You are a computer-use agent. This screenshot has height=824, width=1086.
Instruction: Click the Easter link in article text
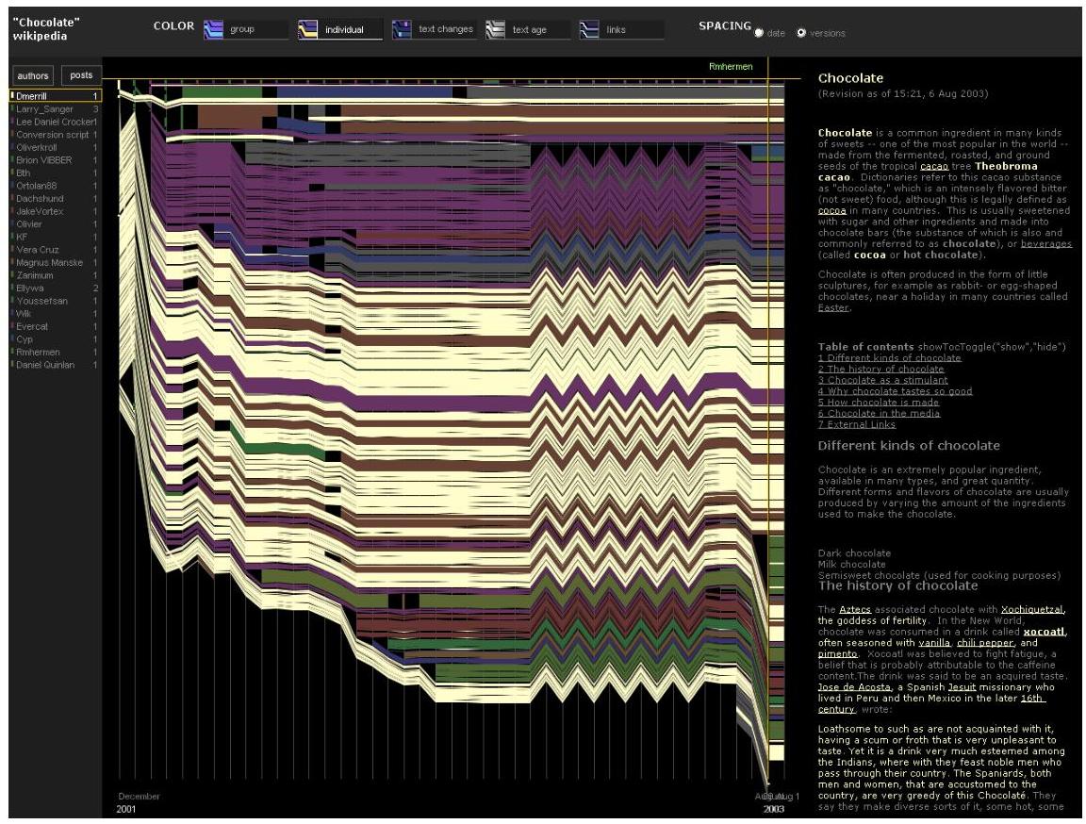pos(833,307)
